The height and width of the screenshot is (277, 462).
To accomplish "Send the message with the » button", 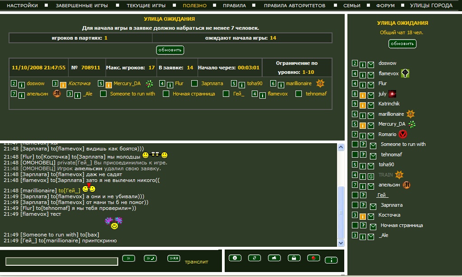I will [x=129, y=258].
